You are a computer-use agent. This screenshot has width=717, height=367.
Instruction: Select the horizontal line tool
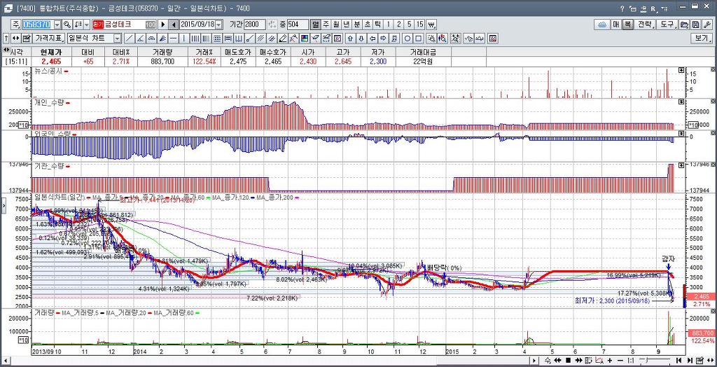[x=174, y=39]
